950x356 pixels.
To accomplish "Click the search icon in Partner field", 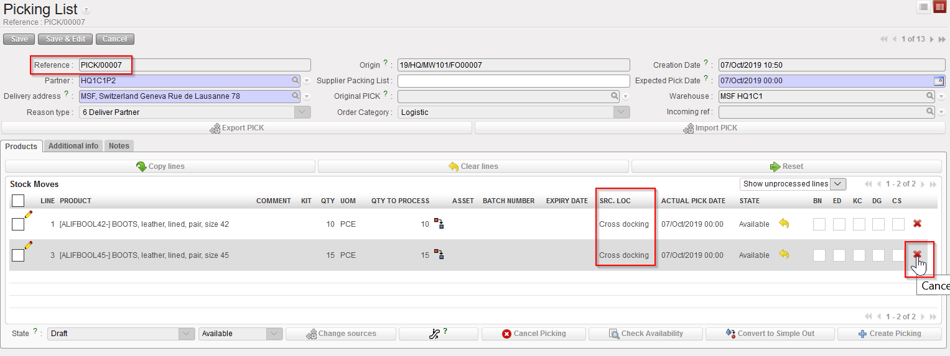I will tap(295, 81).
